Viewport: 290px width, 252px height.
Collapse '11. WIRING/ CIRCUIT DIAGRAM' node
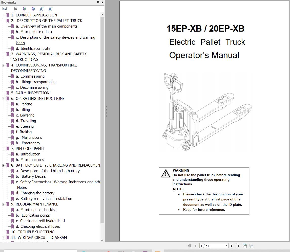[x=3, y=238]
